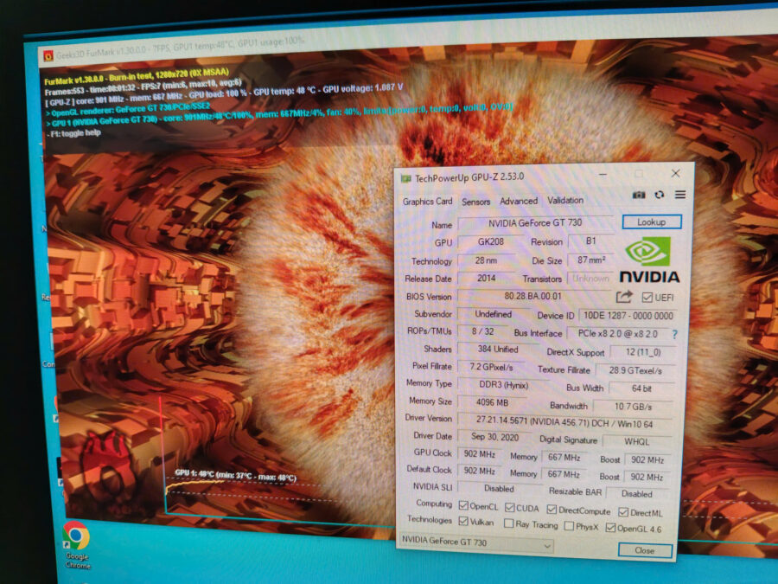Click the Name field showing NVIDIA GeForce GT 730

535,223
